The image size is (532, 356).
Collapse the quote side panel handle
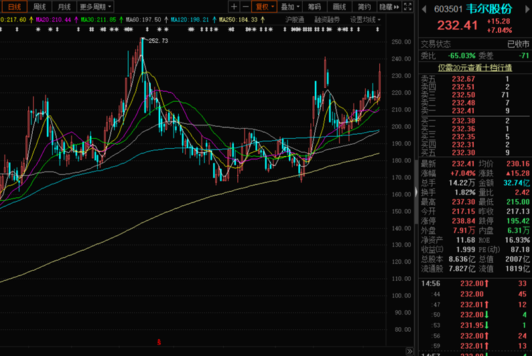pyautogui.click(x=416, y=192)
